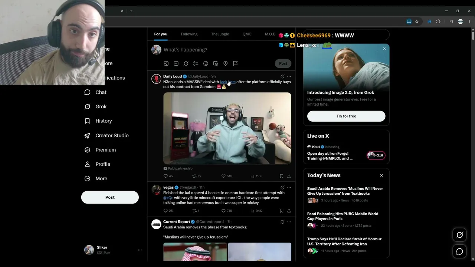Click Grok icon on the Daily Loud post

coord(282,76)
